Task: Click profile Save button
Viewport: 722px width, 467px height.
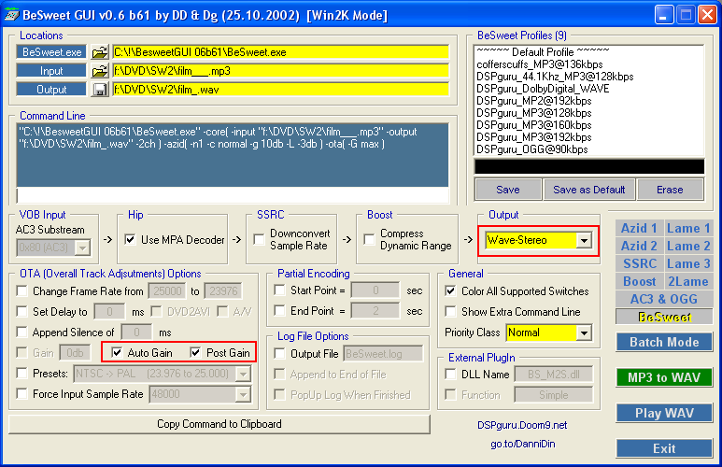Action: (508, 190)
